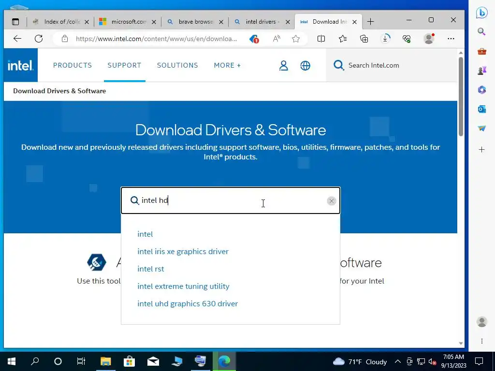Open Browser essentials heart icon
495x371 pixels.
click(407, 39)
